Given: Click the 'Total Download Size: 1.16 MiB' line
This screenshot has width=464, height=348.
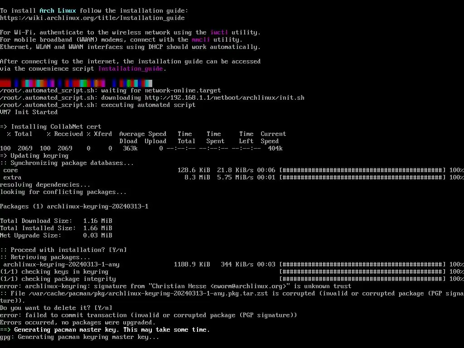Looking at the screenshot, I should click(56, 221).
